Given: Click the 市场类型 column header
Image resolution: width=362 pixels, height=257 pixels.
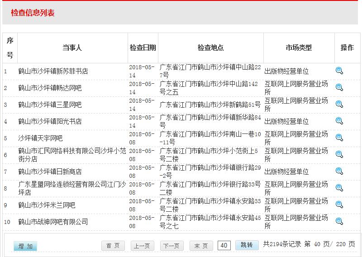Looking at the screenshot, I should point(299,48).
